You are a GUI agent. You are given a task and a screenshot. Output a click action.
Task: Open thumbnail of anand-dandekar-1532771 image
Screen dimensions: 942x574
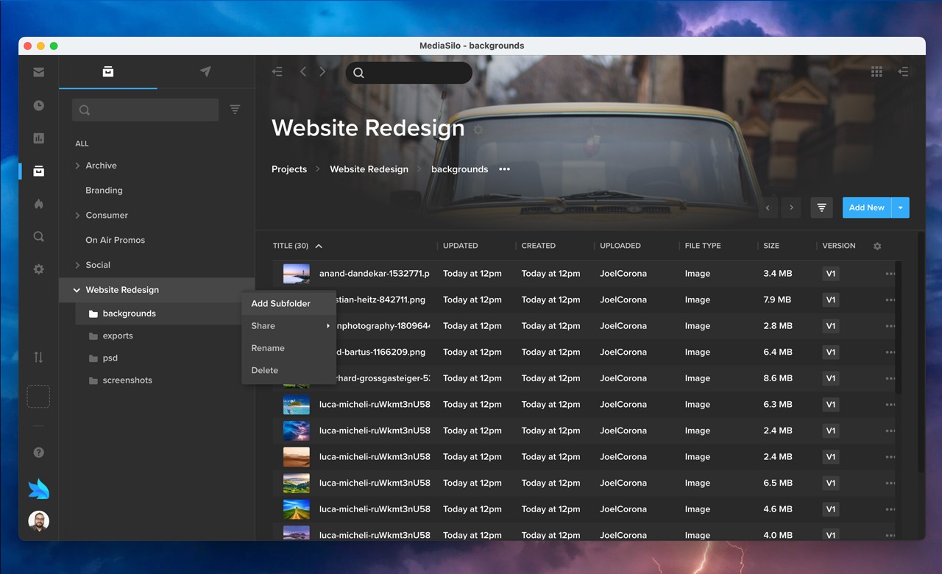tap(297, 274)
